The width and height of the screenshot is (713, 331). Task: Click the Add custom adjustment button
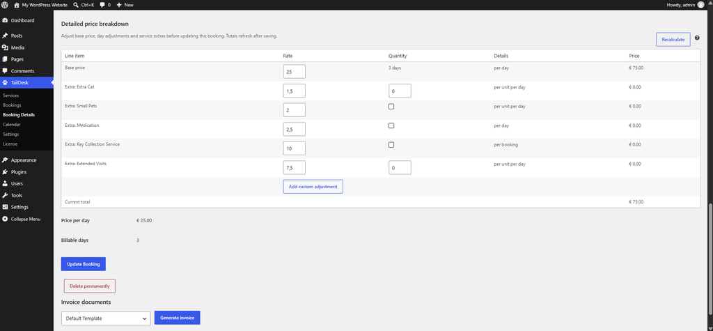coord(313,187)
